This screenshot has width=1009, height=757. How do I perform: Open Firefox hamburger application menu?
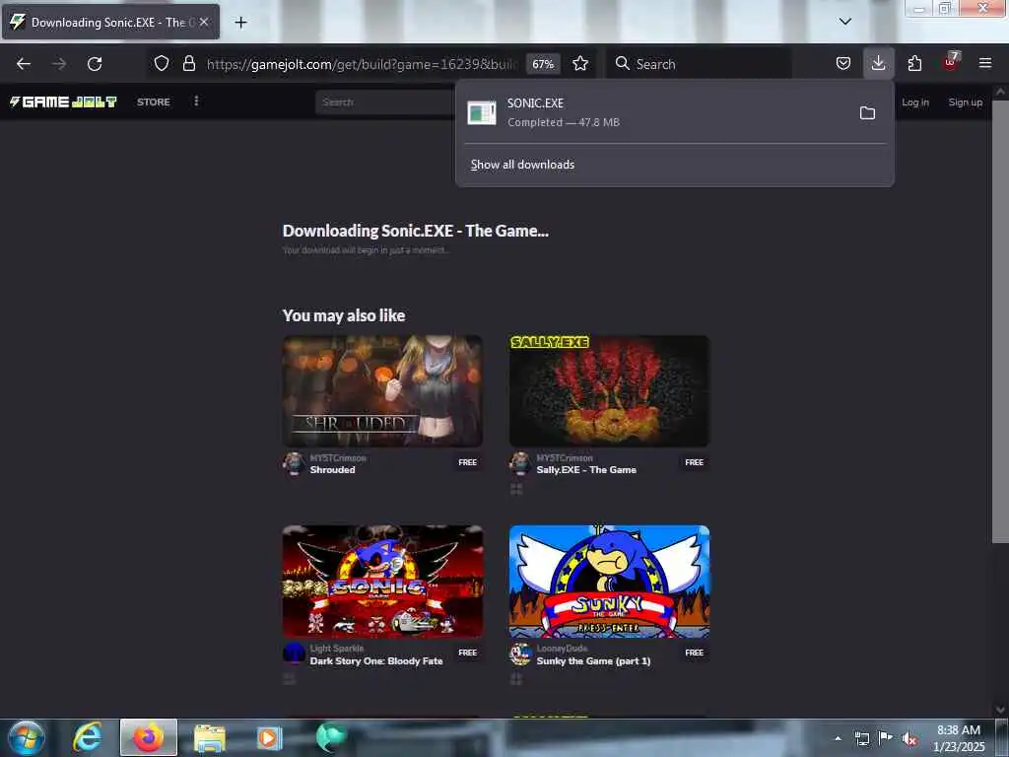[985, 63]
